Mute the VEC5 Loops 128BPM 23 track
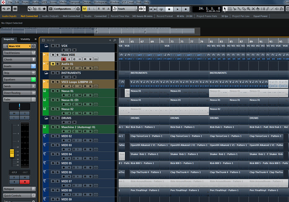 pos(53,82)
